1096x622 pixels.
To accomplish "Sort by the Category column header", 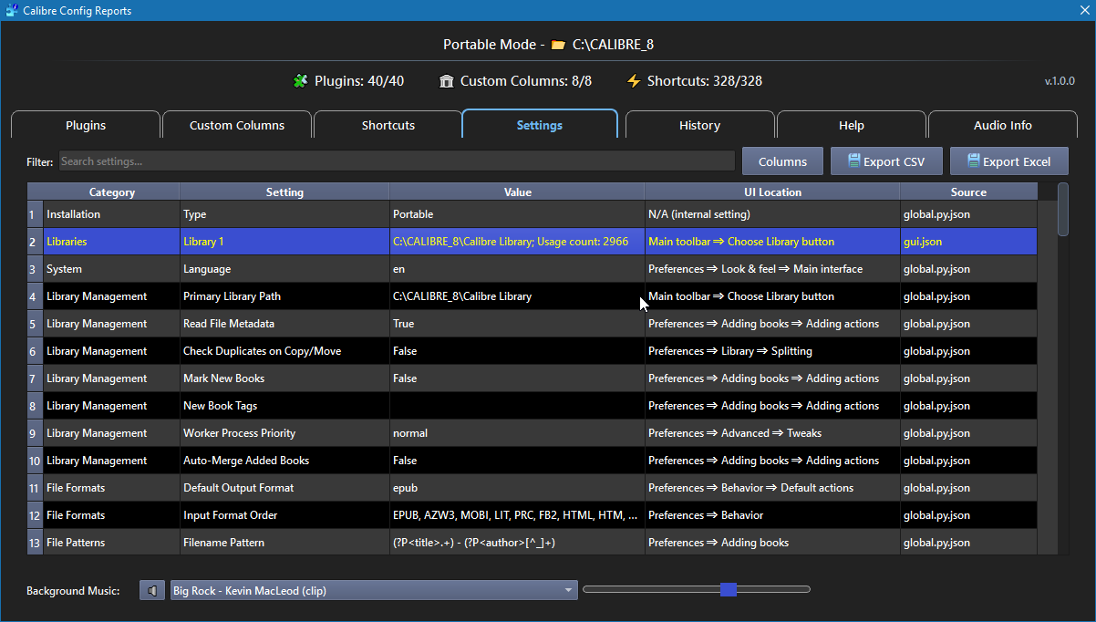I will 112,192.
